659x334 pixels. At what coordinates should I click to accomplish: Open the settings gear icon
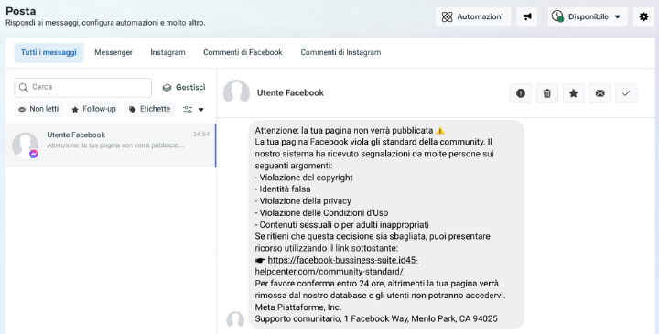coord(643,16)
